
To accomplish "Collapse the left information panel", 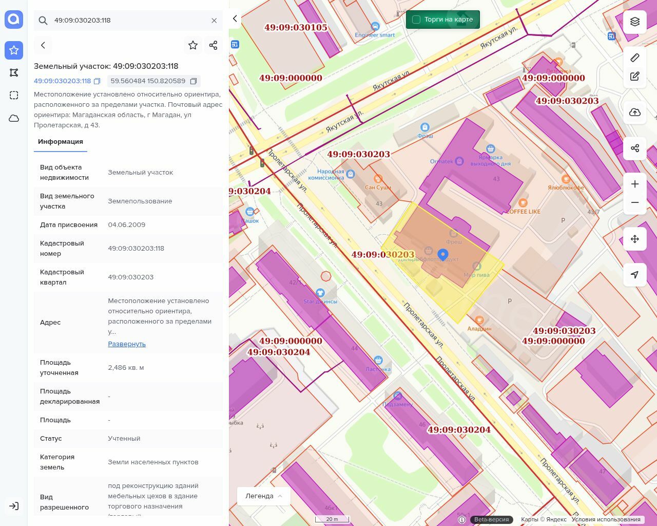I will click(235, 18).
